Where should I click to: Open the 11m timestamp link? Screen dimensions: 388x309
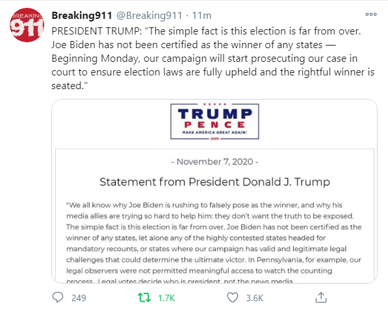pyautogui.click(x=201, y=16)
